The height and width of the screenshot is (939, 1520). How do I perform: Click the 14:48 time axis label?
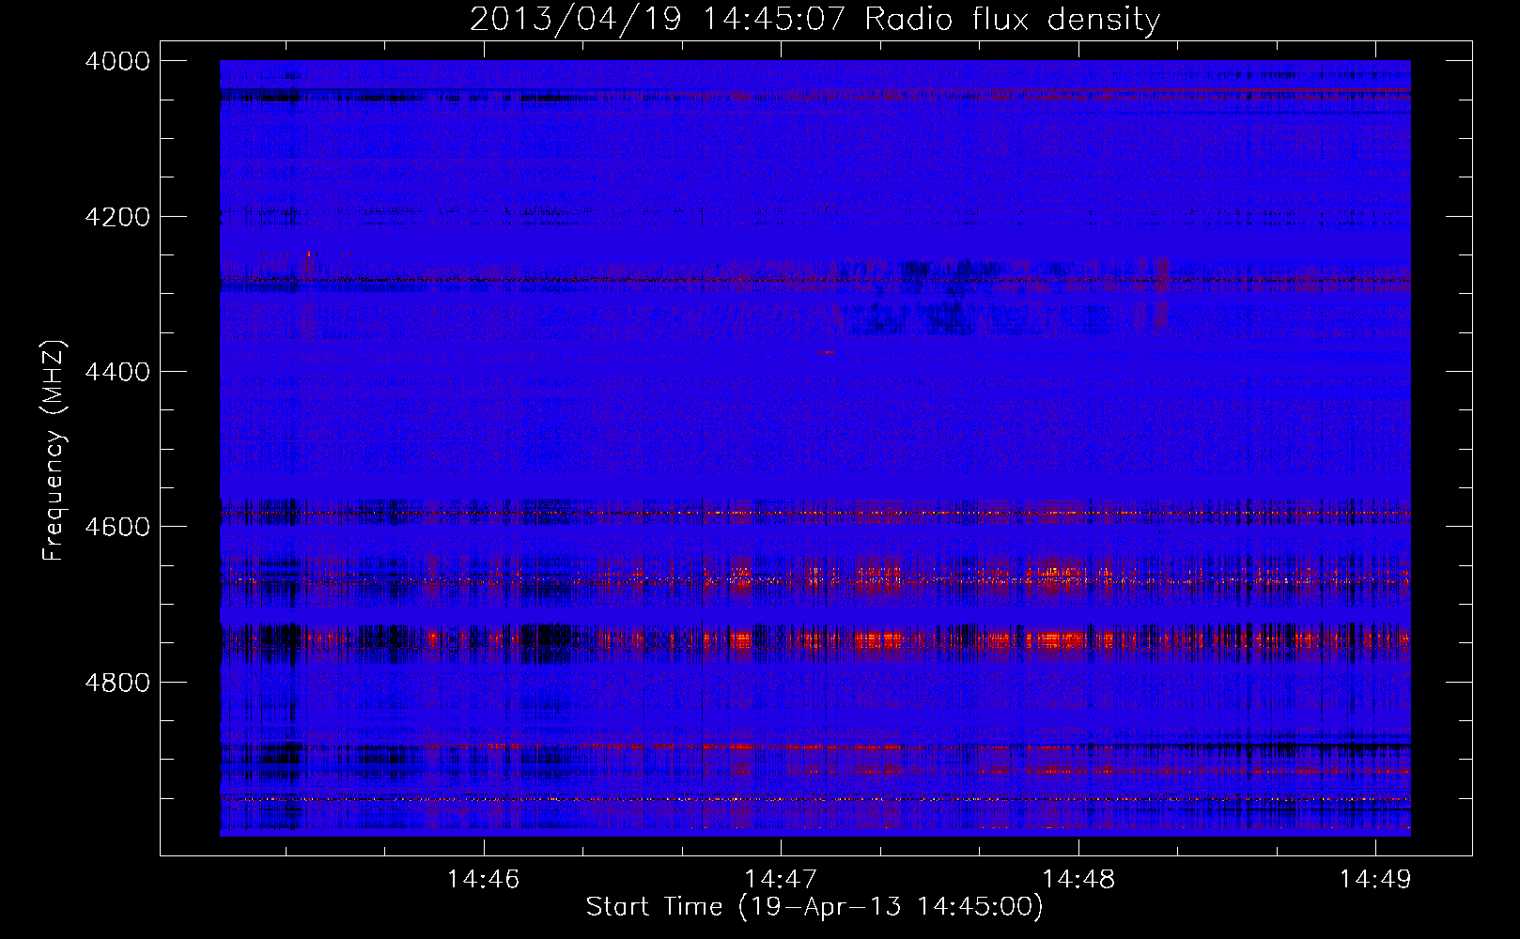pyautogui.click(x=1078, y=879)
